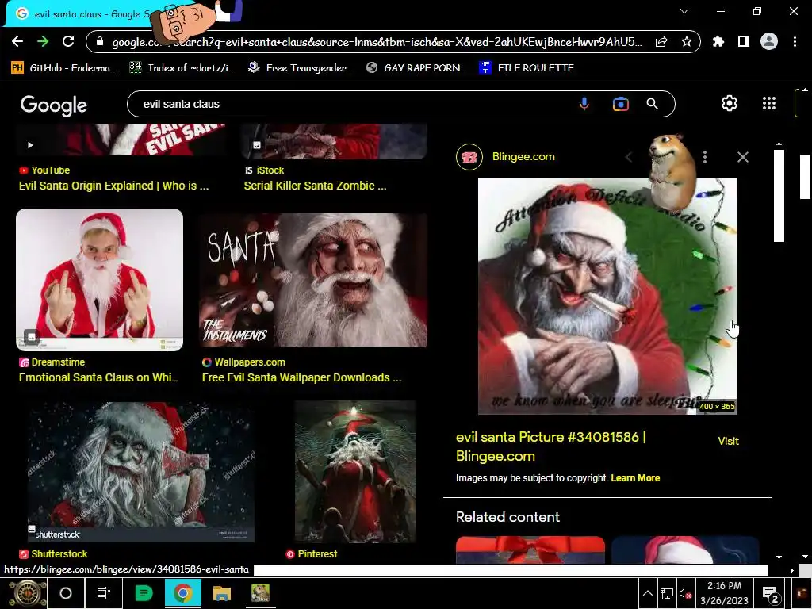Open evil santa Picture #34081586 title link
Viewport: 812px width, 609px height.
[551, 446]
